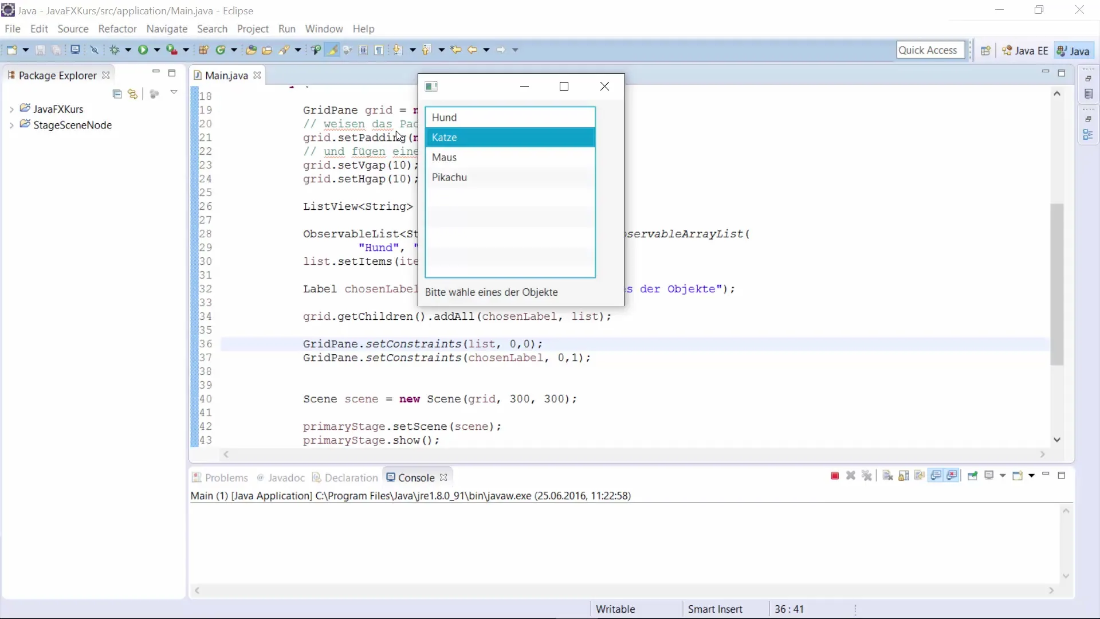This screenshot has height=619, width=1100.
Task: Open the Refactor menu
Action: click(x=117, y=29)
